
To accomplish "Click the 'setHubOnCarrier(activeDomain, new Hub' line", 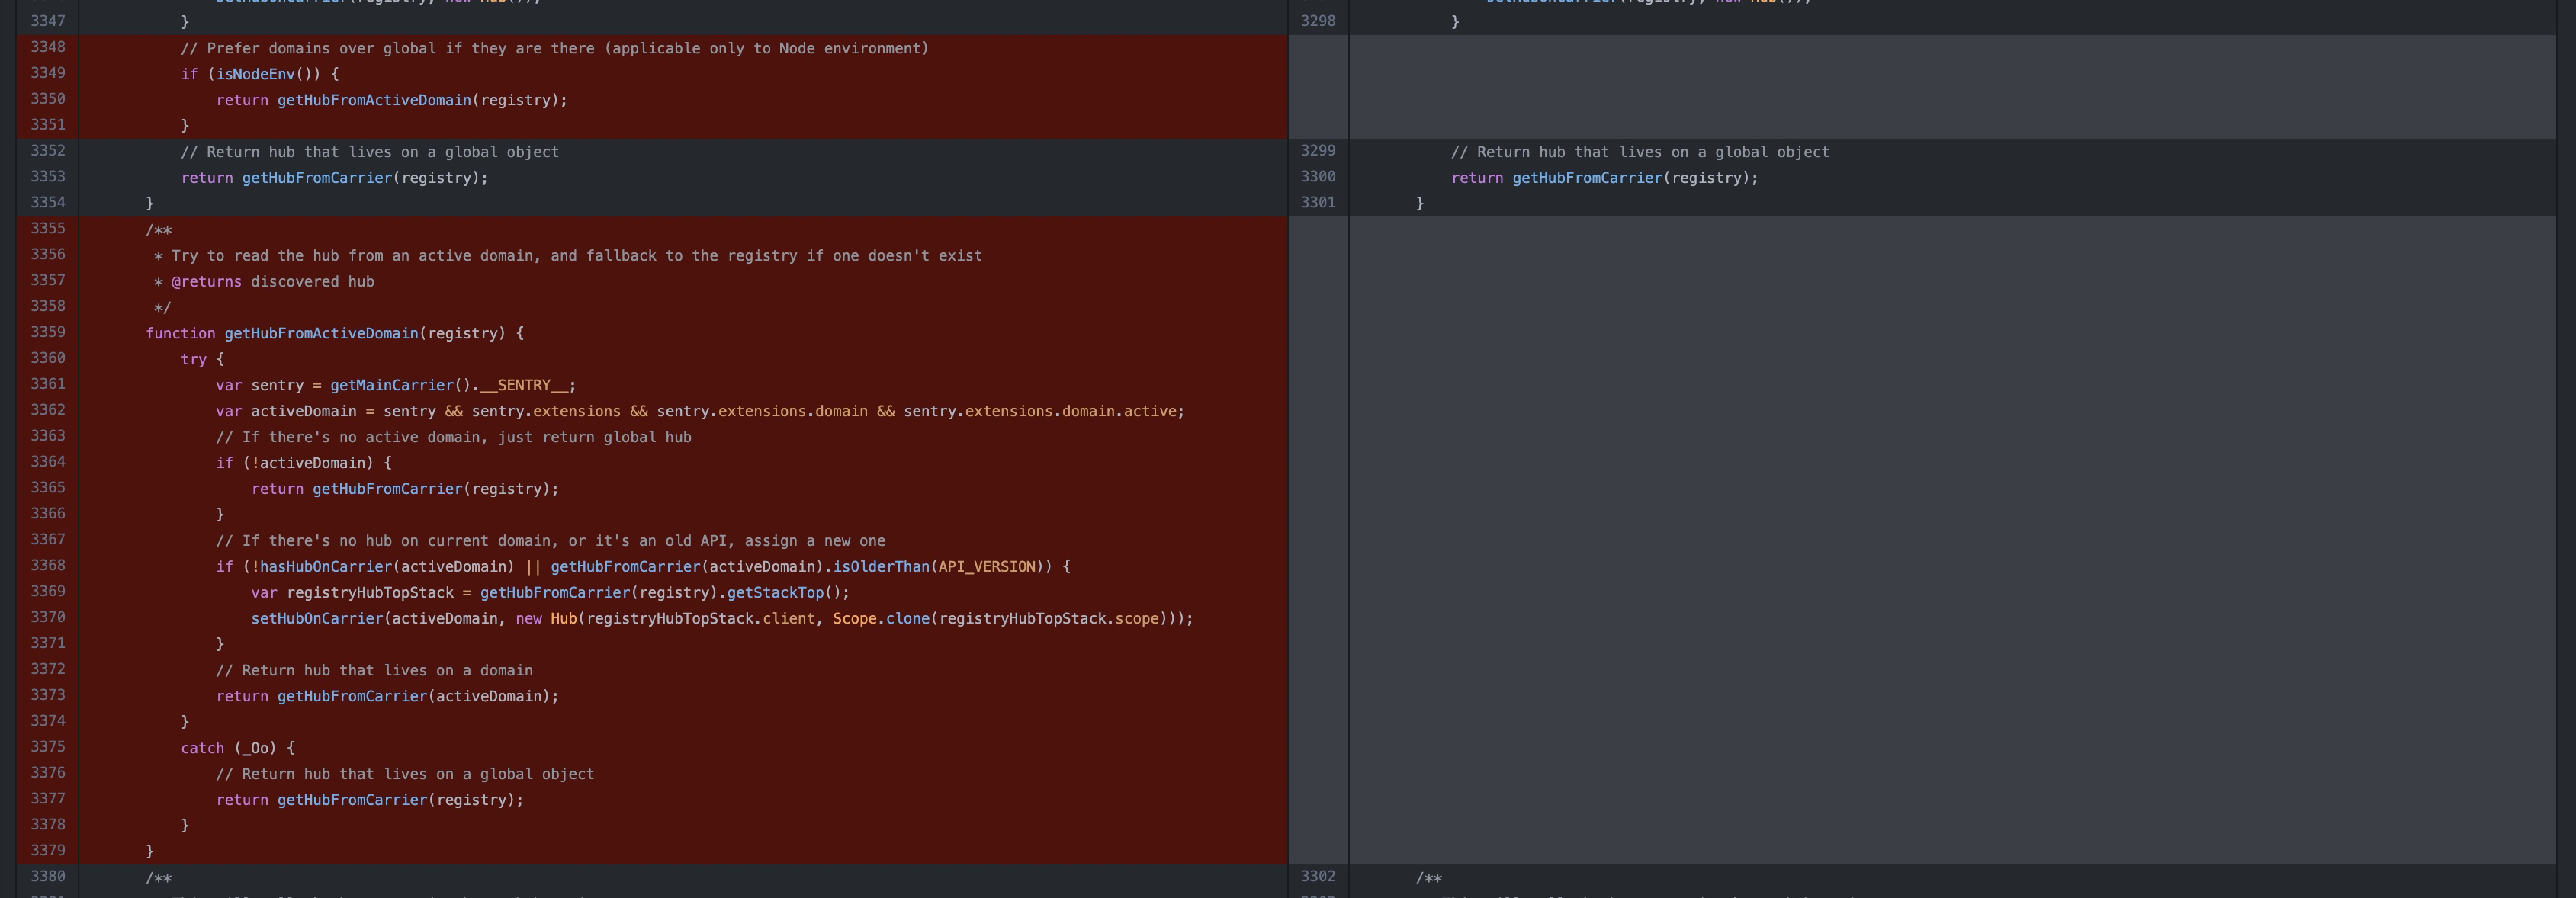I will tap(722, 620).
